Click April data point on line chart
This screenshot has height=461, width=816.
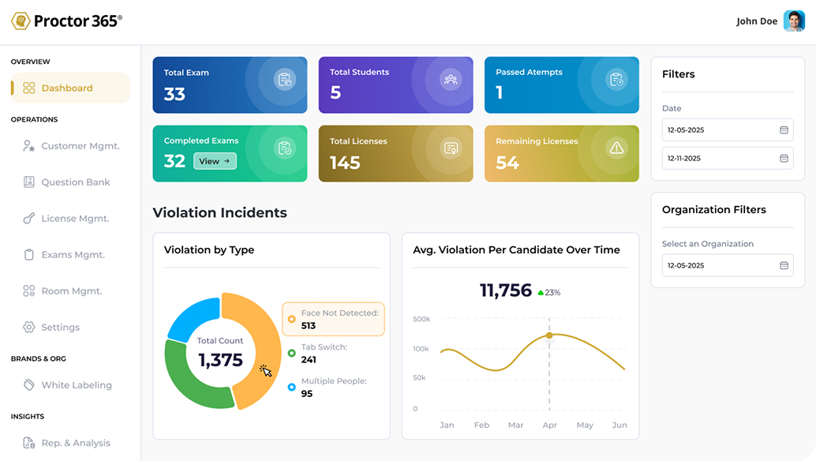(x=549, y=335)
